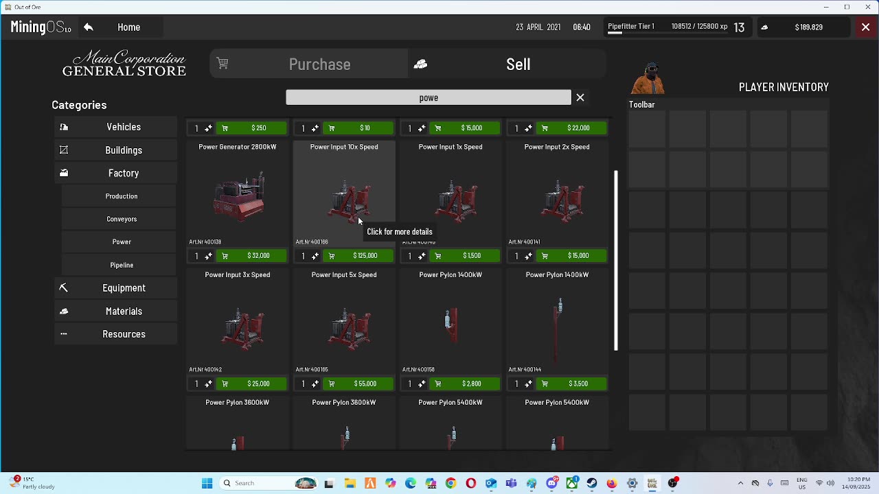Image resolution: width=879 pixels, height=494 pixels.
Task: Click the Equipment pickaxe icon
Action: click(x=64, y=288)
